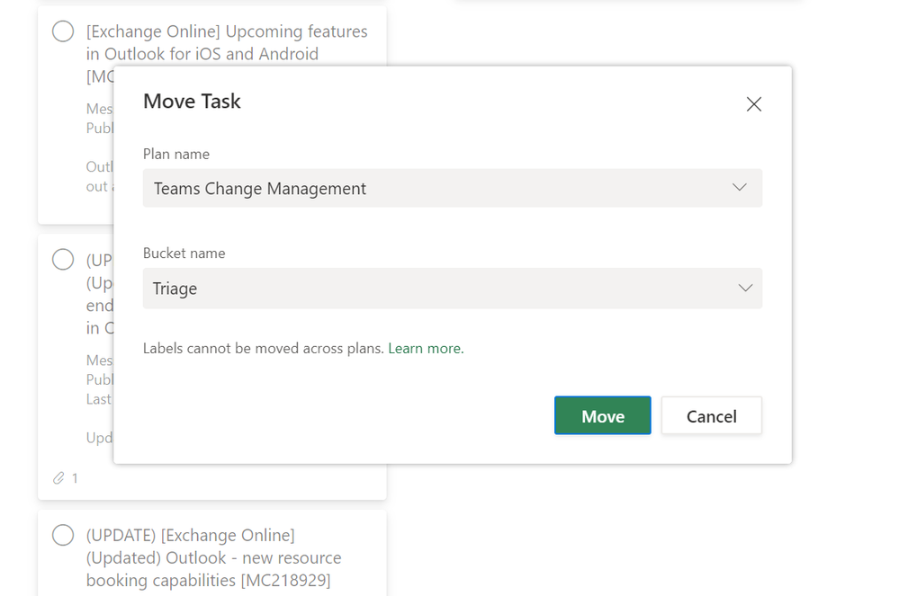Complete the MC218929 resource booking task

(x=63, y=535)
